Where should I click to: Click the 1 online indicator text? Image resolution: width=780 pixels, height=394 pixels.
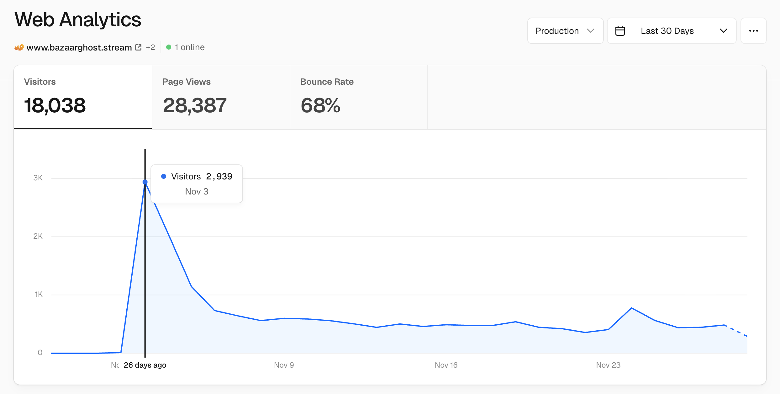190,47
